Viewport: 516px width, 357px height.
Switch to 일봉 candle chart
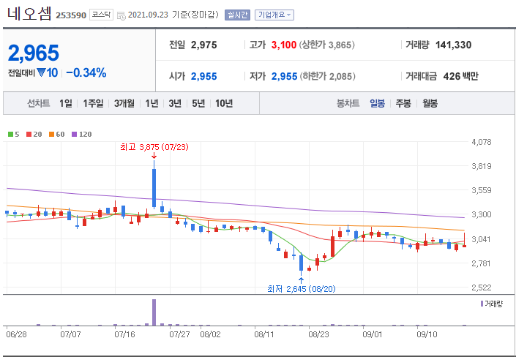click(x=377, y=104)
